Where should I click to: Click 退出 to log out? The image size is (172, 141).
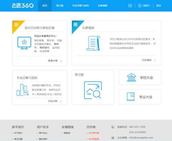tap(159, 6)
